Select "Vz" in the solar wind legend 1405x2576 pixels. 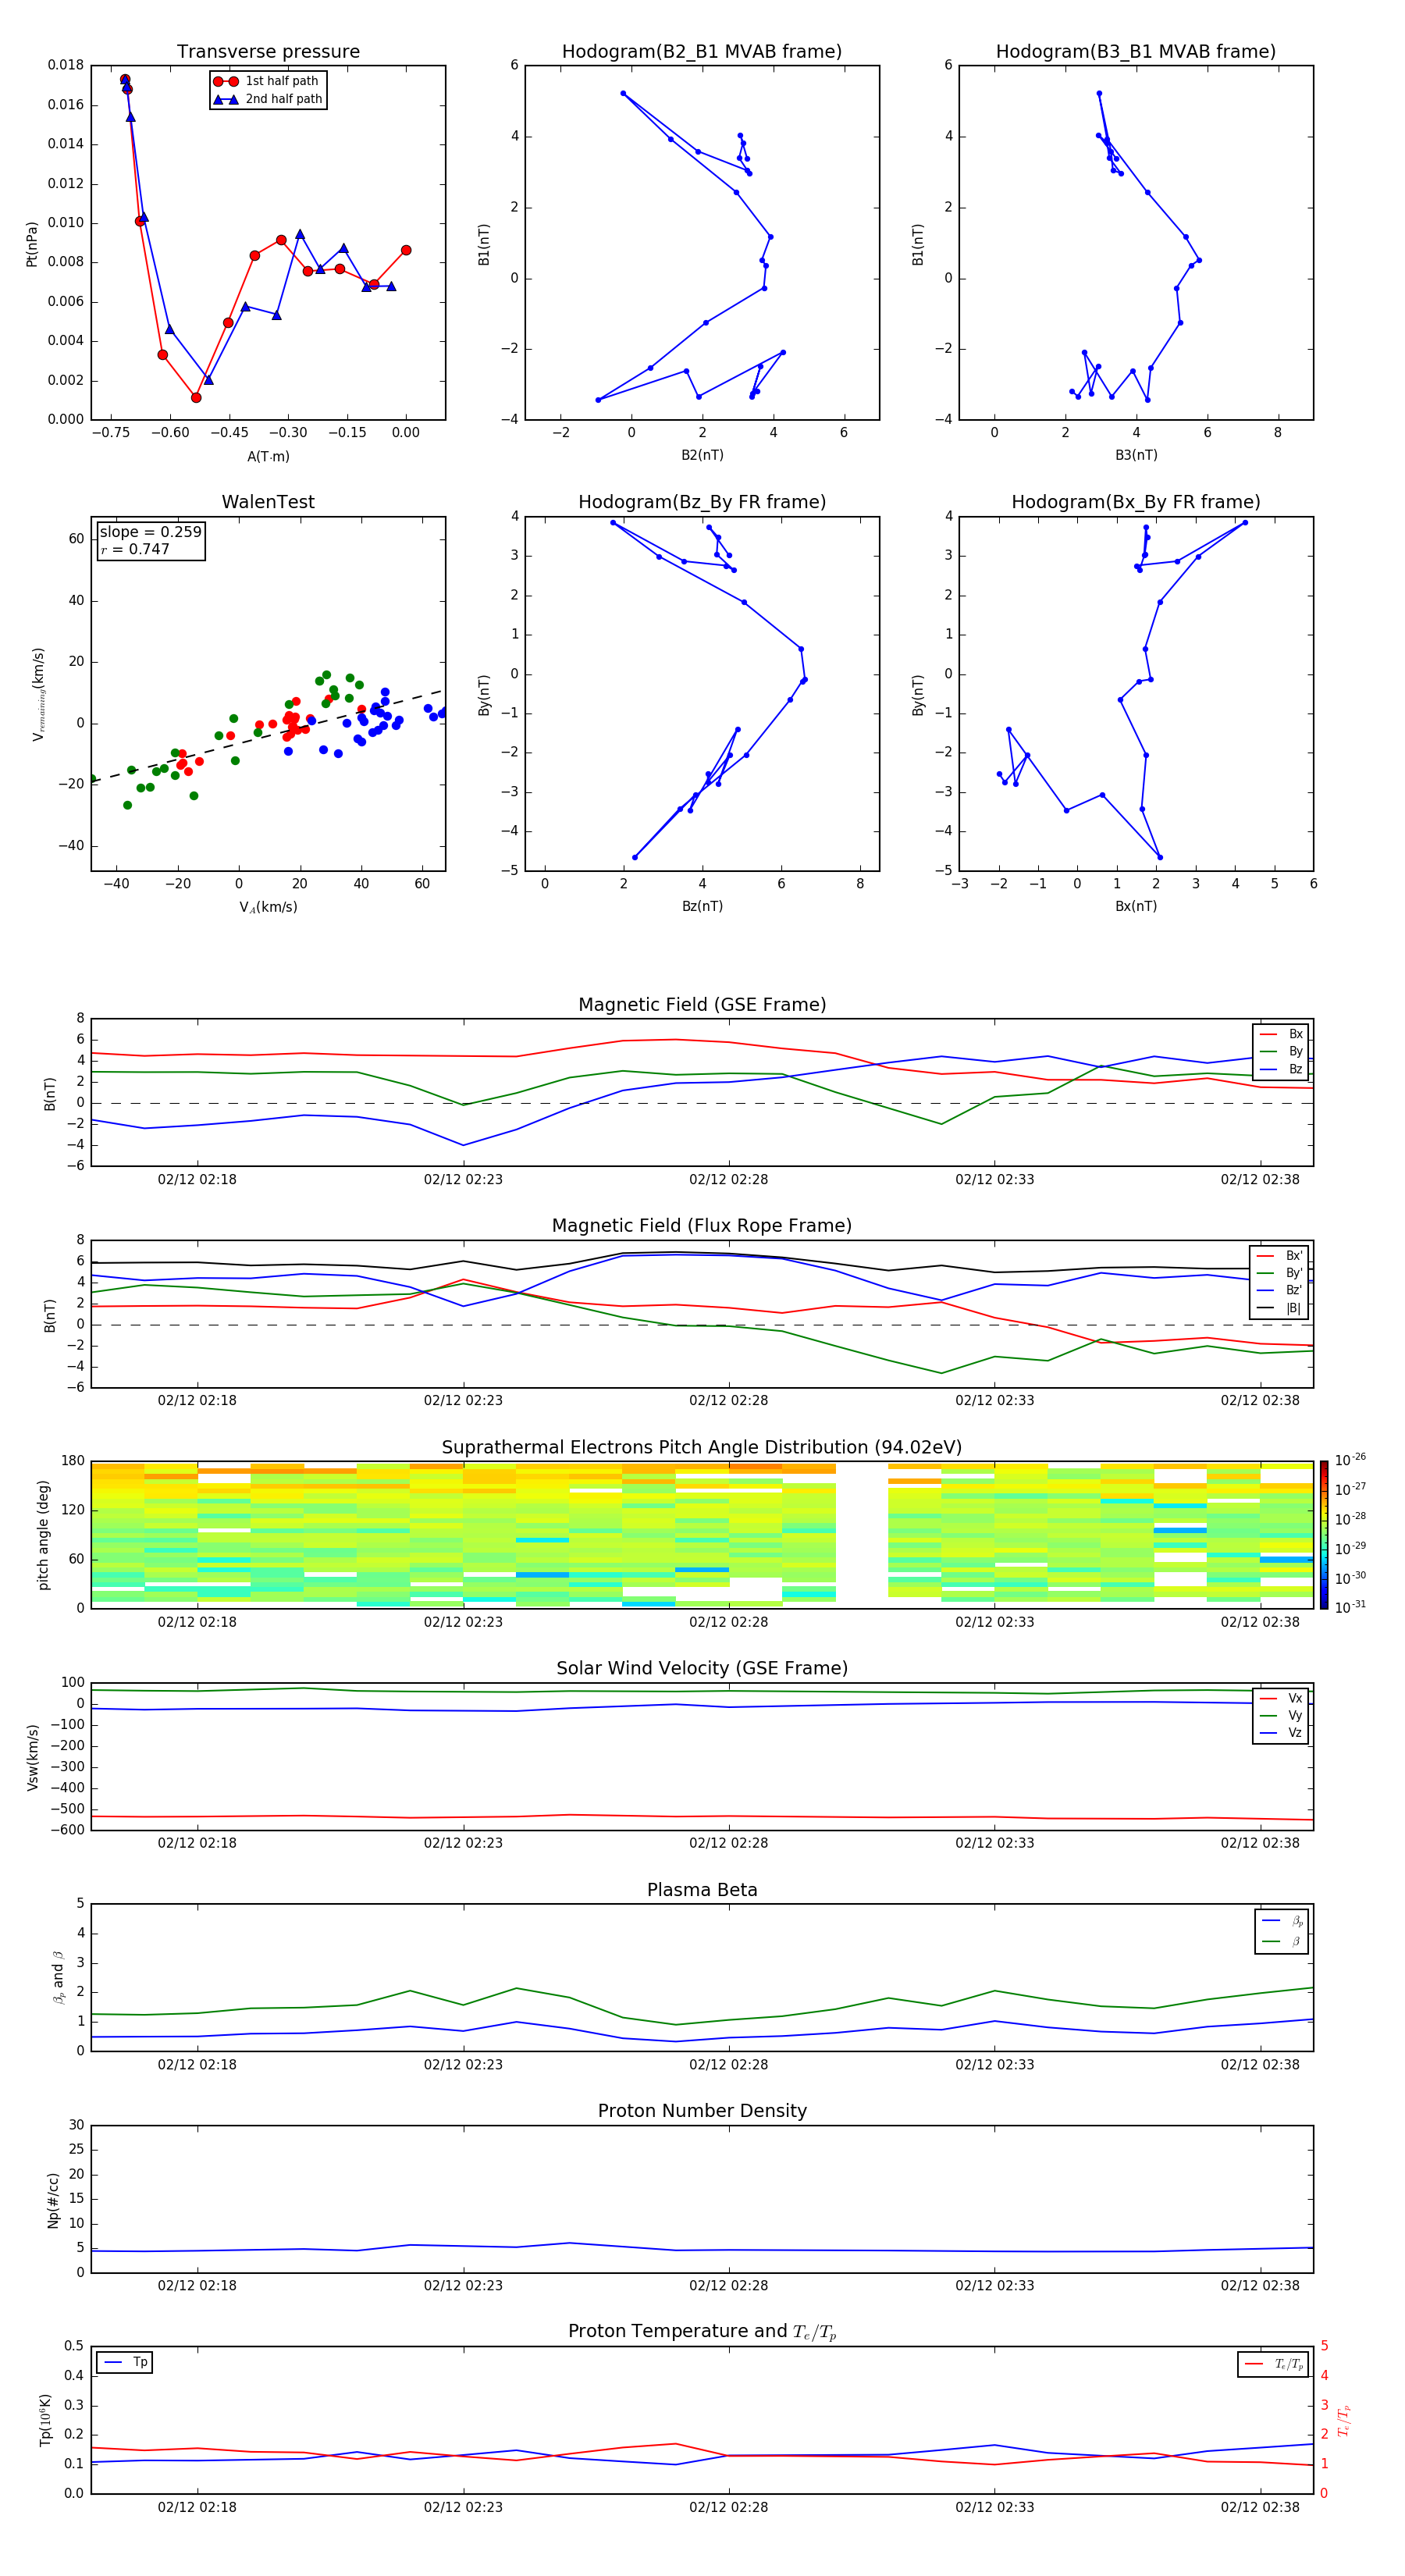pos(1282,1733)
